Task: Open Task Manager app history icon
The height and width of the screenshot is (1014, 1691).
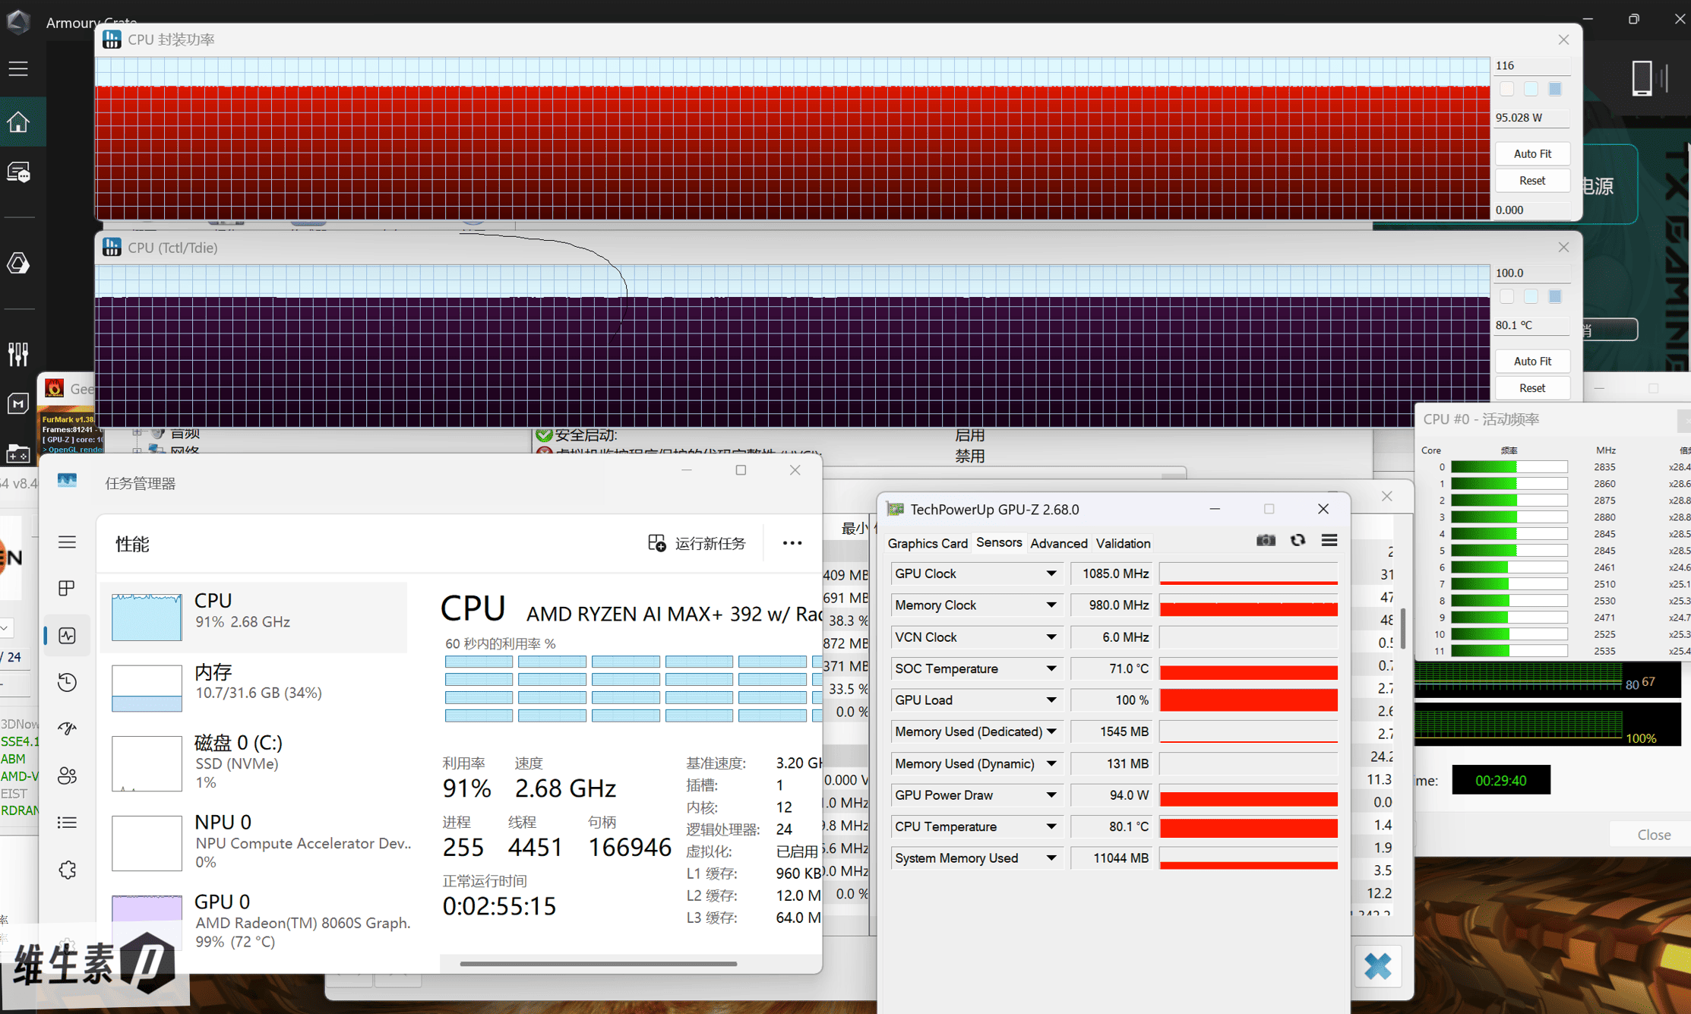Action: [68, 682]
